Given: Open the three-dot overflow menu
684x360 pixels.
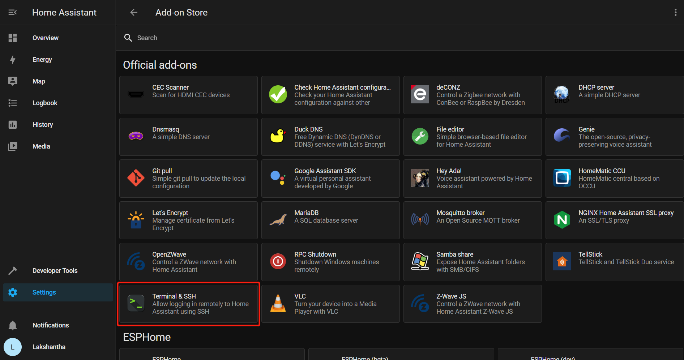Looking at the screenshot, I should pyautogui.click(x=675, y=13).
